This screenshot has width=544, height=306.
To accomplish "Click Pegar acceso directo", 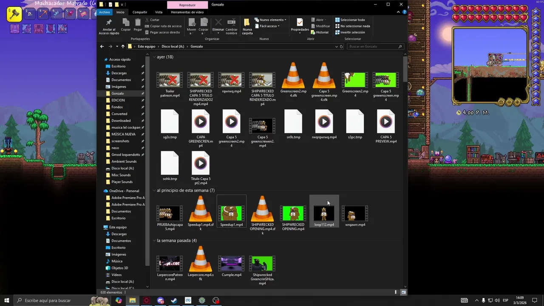I will (162, 32).
